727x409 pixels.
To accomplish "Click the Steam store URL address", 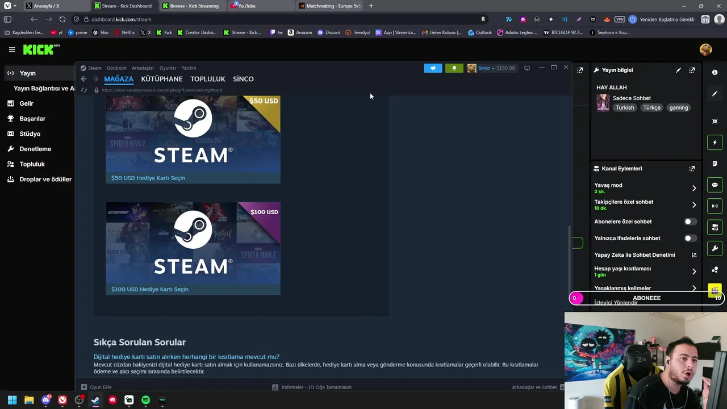I will click(x=162, y=90).
